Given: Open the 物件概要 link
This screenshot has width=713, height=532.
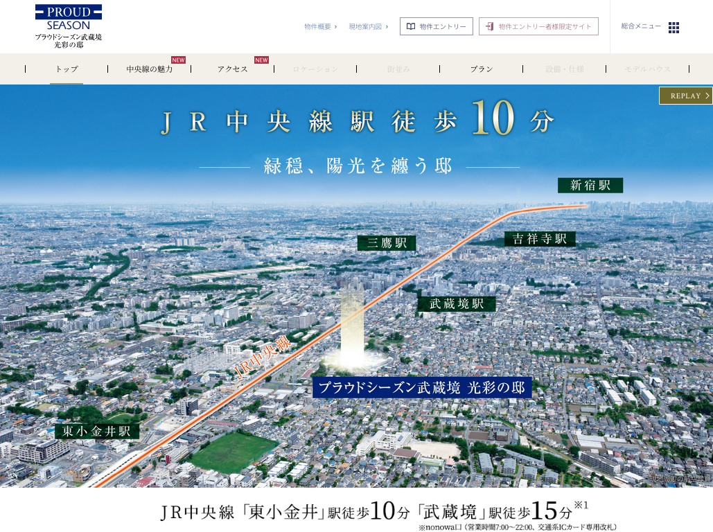Looking at the screenshot, I should (x=317, y=26).
